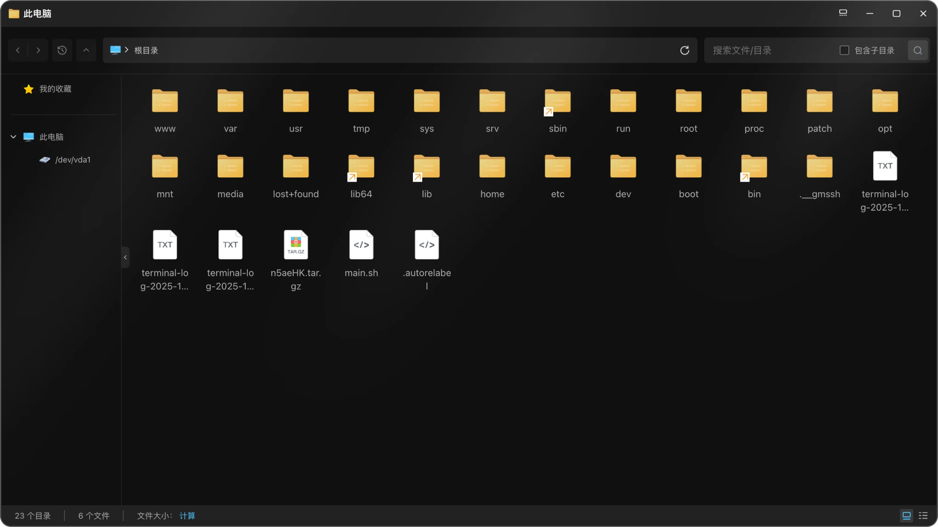Open the etc folder
Screen dimensions: 938x527
tap(557, 167)
